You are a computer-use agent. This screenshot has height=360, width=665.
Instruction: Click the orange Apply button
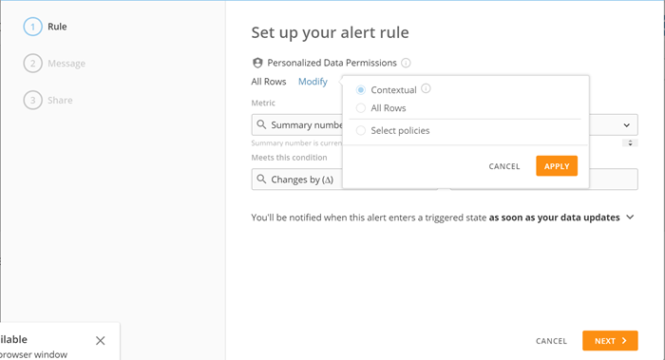557,166
